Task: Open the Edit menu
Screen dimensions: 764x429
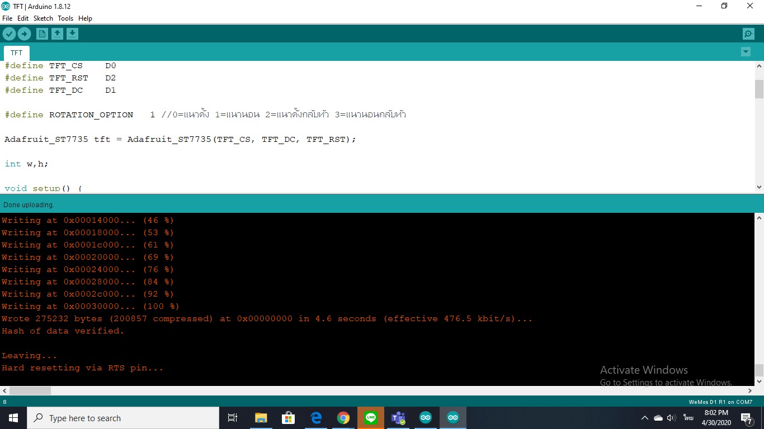Action: pos(23,18)
